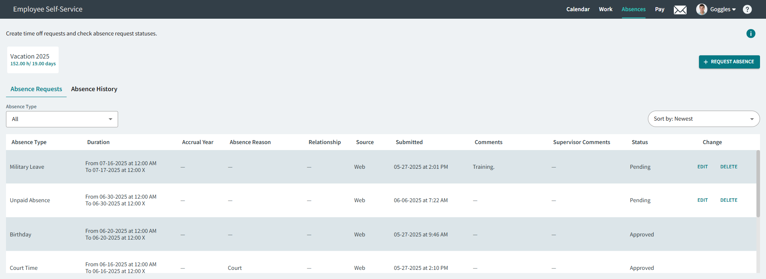The width and height of the screenshot is (766, 279).
Task: Edit the Unpaid Absence request
Action: click(702, 200)
